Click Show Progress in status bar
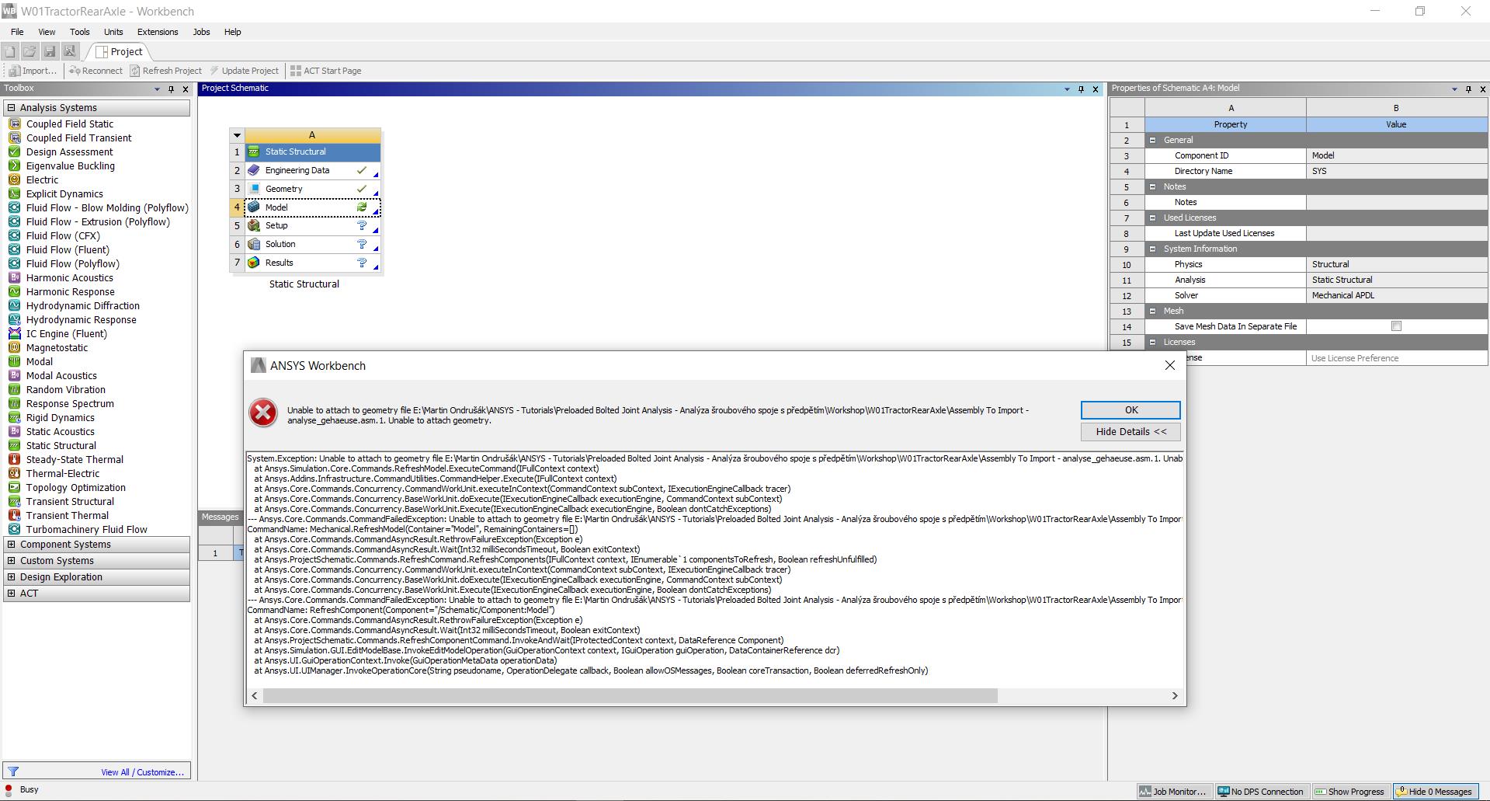Viewport: 1490px width, 801px height. point(1349,792)
